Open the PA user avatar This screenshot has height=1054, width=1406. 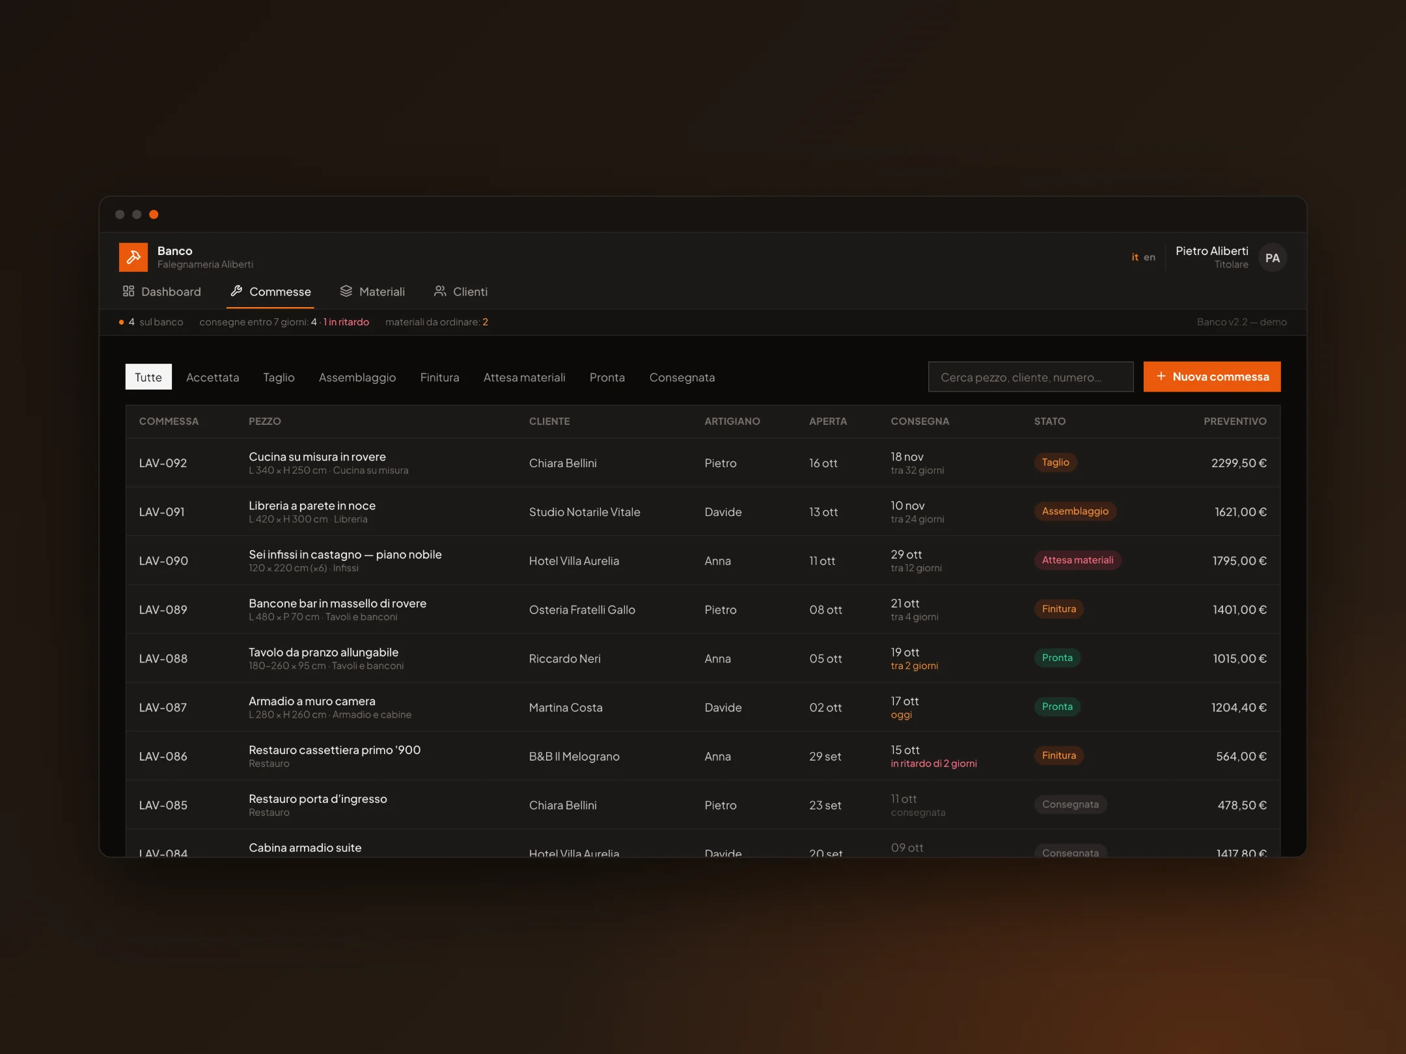point(1273,258)
